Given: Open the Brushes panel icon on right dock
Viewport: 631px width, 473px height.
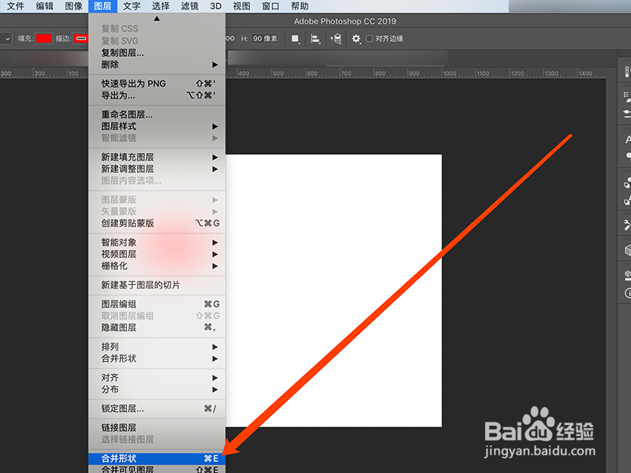Looking at the screenshot, I should pyautogui.click(x=627, y=114).
